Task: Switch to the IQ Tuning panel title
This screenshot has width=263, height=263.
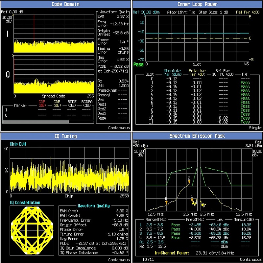Action: 65,136
